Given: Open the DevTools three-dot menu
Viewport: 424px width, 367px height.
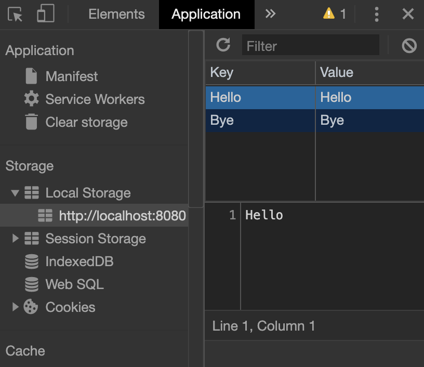Looking at the screenshot, I should click(377, 14).
